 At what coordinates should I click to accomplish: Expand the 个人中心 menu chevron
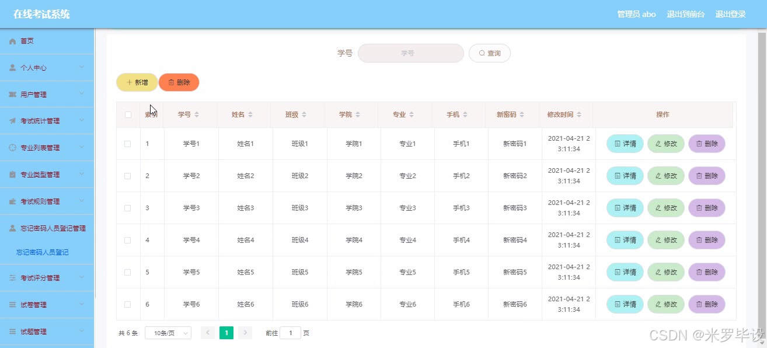[82, 67]
